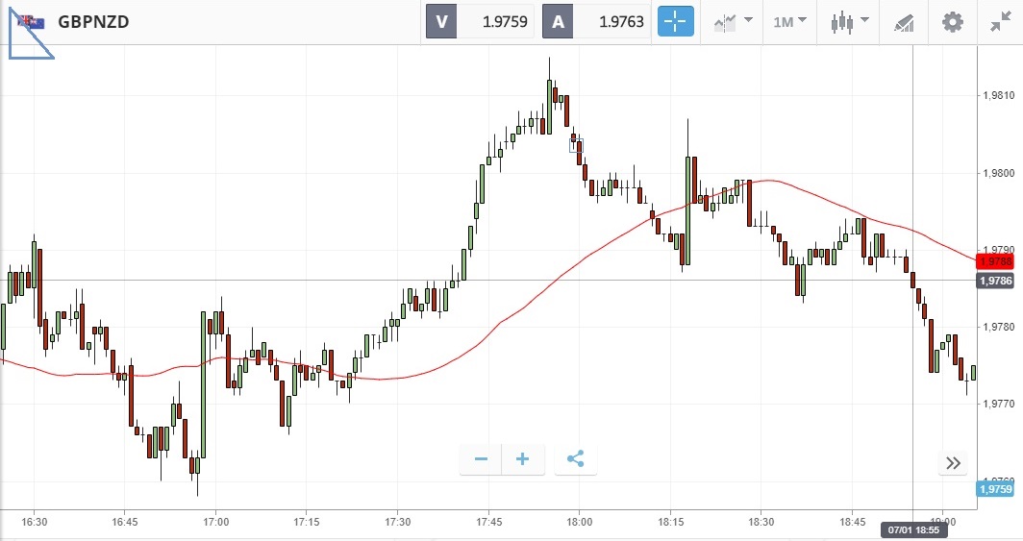Expand the candlestick chart type dropdown
Screen dimensions: 1023x541
(x=849, y=21)
